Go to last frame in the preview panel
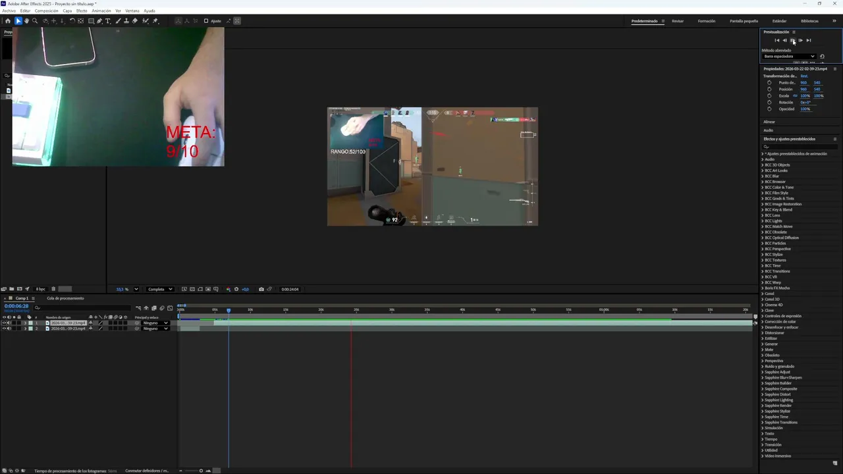This screenshot has width=843, height=474. (x=809, y=40)
